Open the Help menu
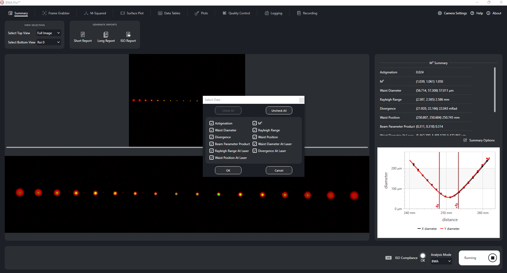Screen dimensions: 507x273 pyautogui.click(x=477, y=13)
